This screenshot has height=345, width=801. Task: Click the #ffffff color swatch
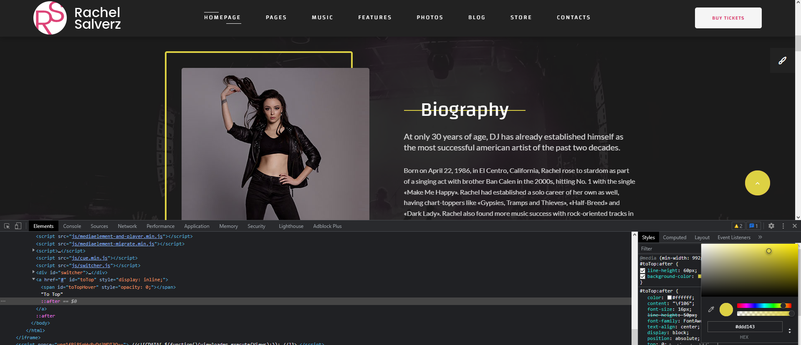coord(670,297)
